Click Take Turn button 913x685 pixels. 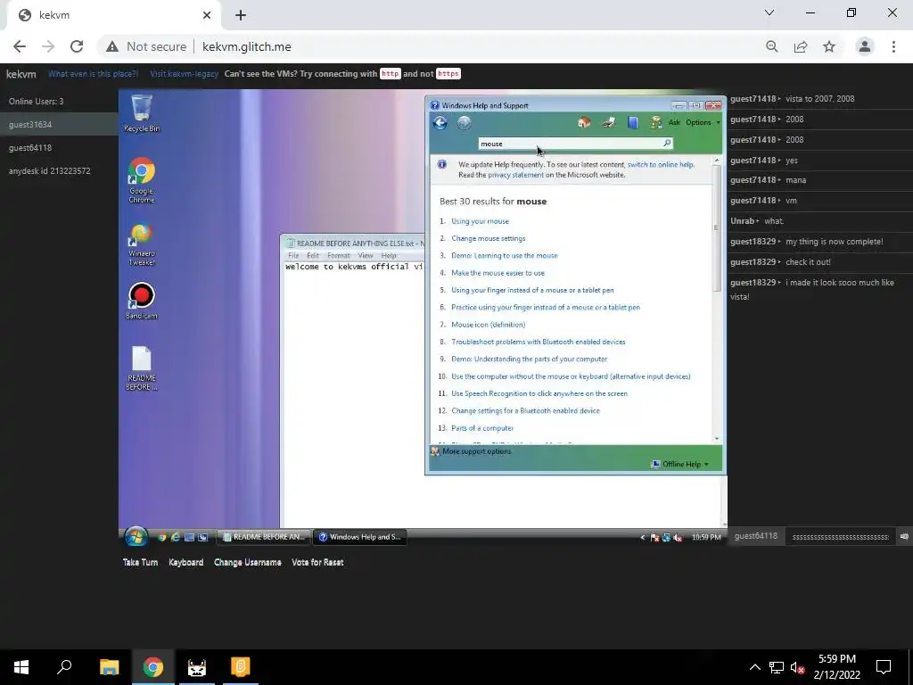(x=140, y=562)
